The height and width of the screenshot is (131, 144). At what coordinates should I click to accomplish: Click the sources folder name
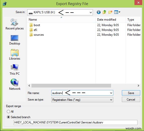[39, 35]
